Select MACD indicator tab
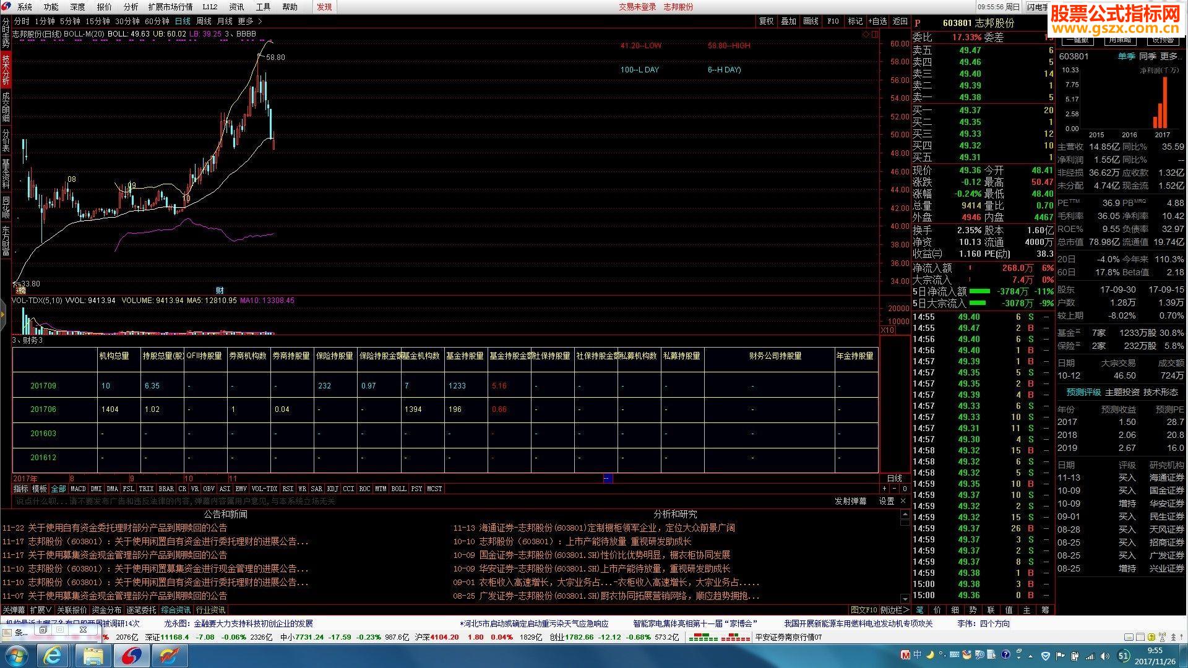 [78, 489]
